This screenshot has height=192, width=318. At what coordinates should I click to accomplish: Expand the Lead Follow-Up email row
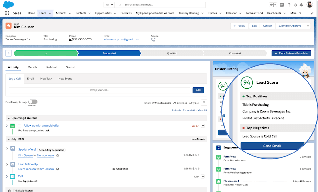tap(7, 164)
